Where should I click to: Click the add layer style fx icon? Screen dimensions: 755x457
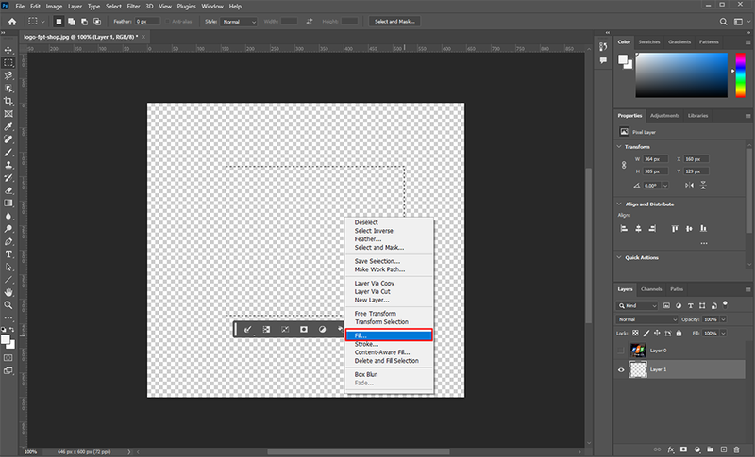coord(671,449)
